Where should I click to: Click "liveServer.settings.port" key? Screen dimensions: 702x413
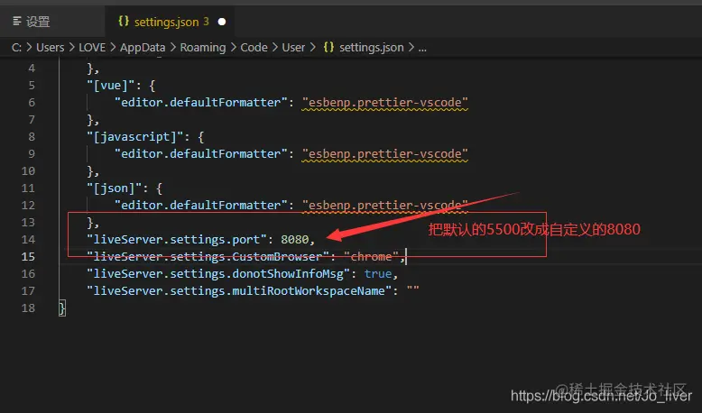click(177, 240)
